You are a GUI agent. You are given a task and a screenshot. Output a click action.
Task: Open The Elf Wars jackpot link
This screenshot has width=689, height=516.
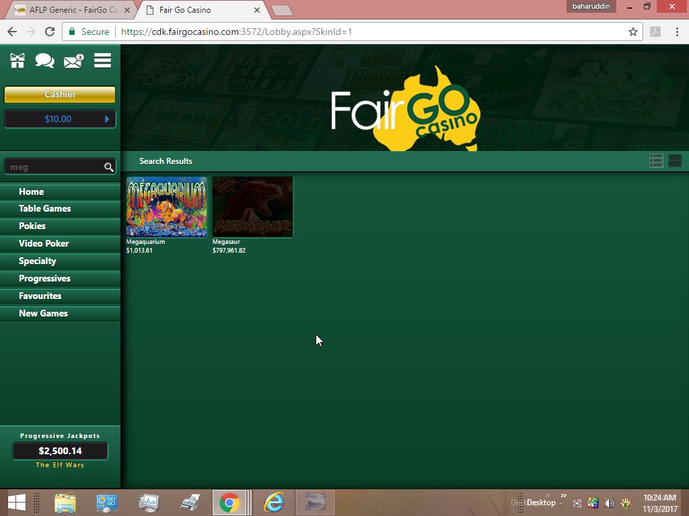click(60, 465)
